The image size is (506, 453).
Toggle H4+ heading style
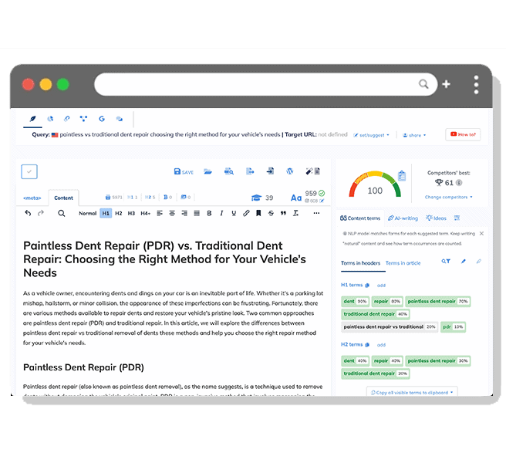click(146, 213)
